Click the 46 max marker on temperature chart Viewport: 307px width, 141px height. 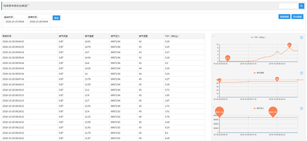277,79
